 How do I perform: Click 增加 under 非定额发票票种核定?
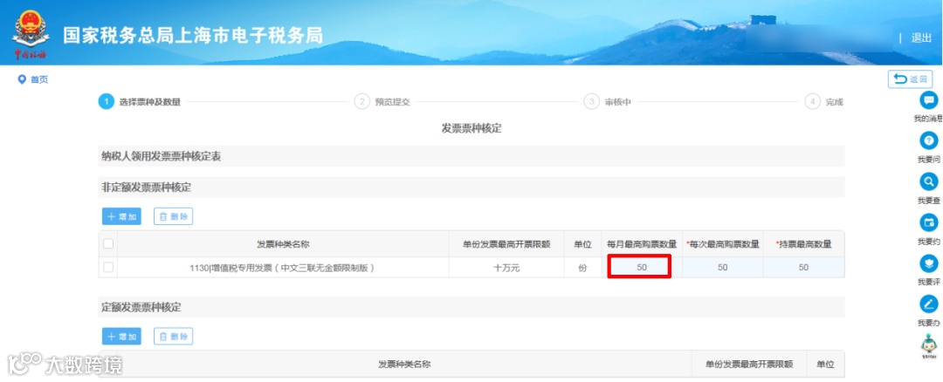click(121, 217)
